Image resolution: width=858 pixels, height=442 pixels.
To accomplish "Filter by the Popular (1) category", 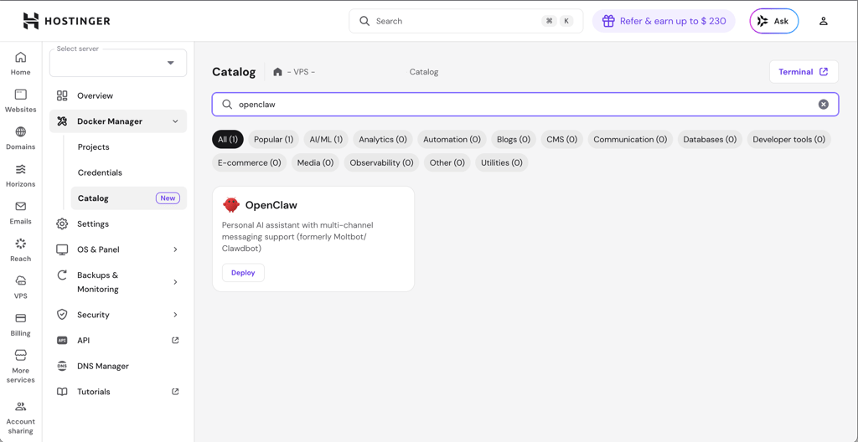I will tap(274, 140).
